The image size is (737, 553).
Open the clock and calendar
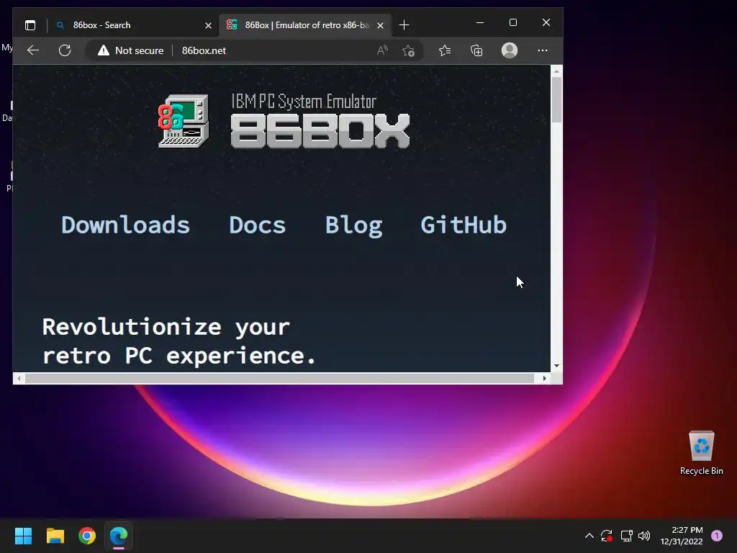coord(682,536)
